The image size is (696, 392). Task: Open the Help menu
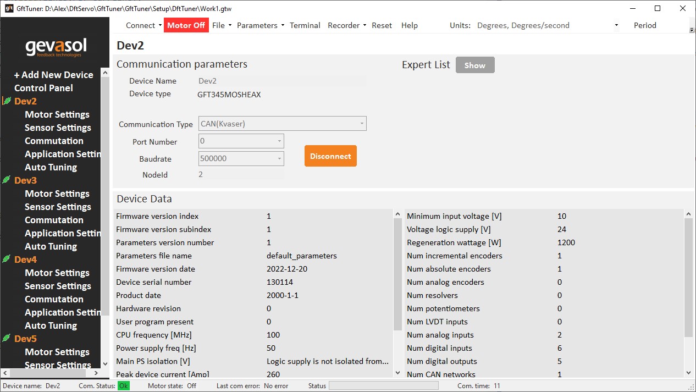coord(409,25)
